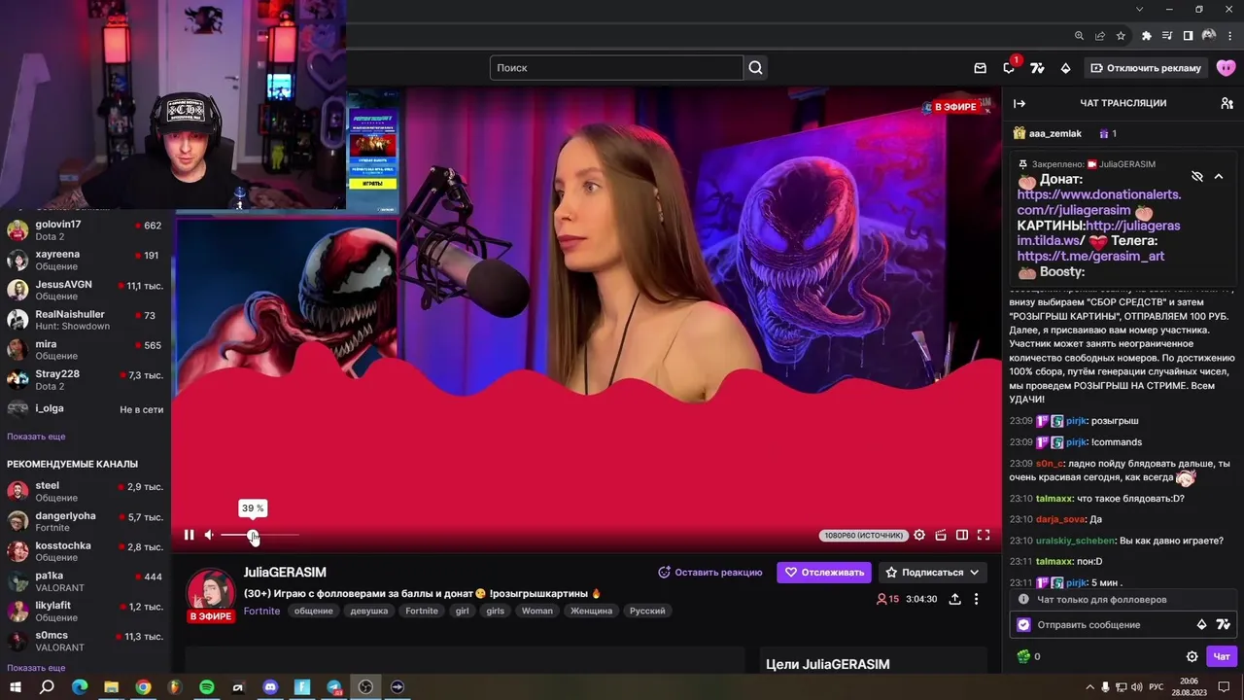Click the share stream icon
The image size is (1244, 700).
click(954, 599)
